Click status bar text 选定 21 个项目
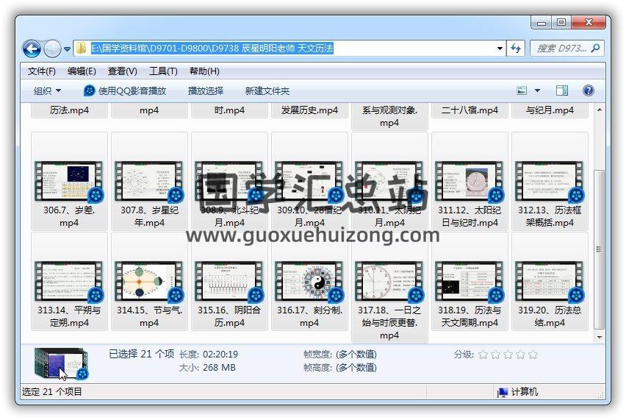Image resolution: width=626 pixels, height=420 pixels. point(52,391)
